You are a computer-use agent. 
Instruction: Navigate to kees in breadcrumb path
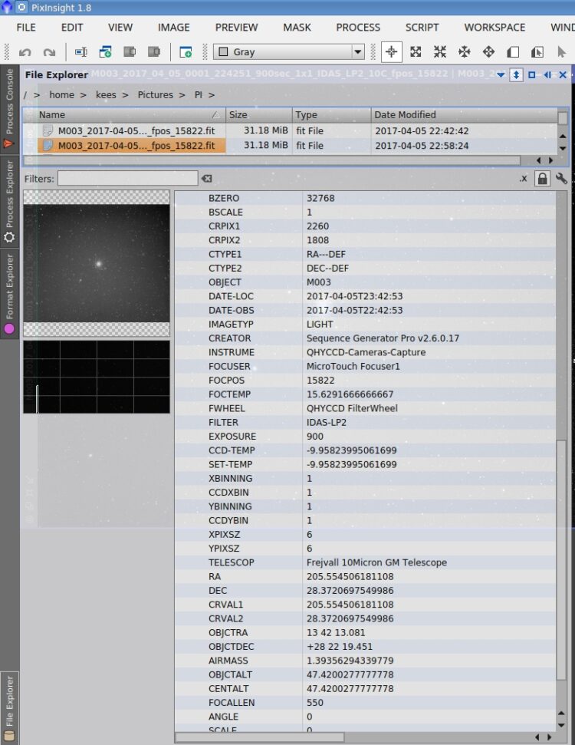[x=106, y=94]
